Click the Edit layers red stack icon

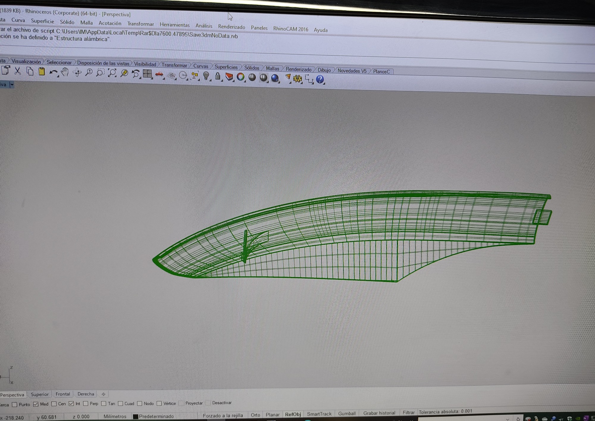[229, 77]
